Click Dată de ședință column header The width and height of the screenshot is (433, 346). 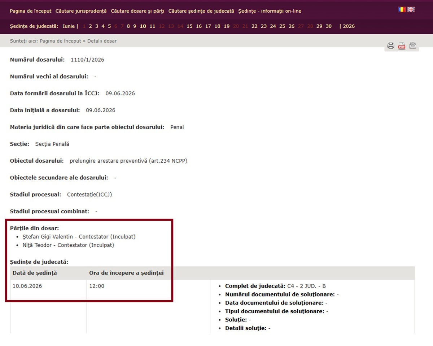[x=35, y=273]
